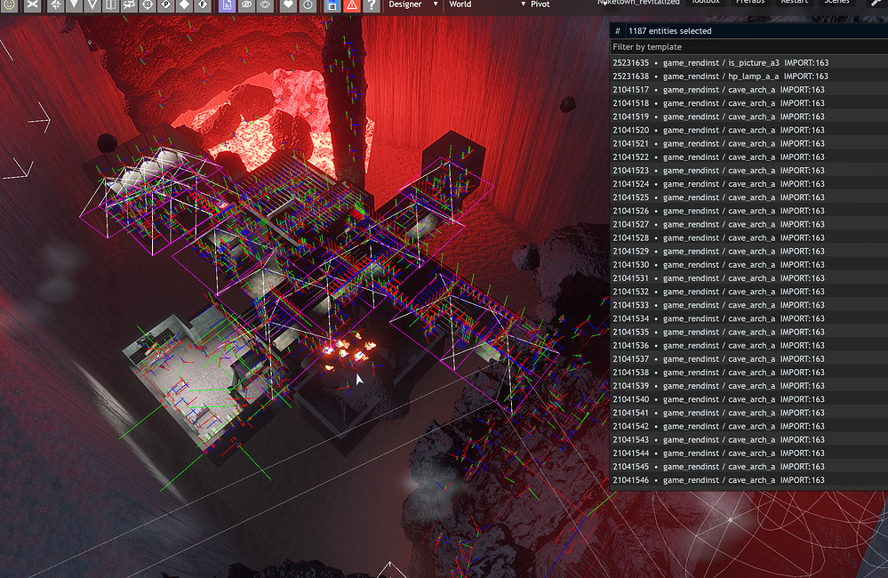Click the open book mirror icon

coord(111,4)
